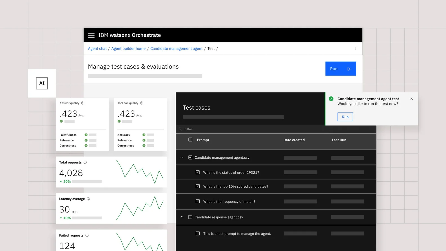Open the Agent chat breadcrumb link
446x251 pixels.
pyautogui.click(x=97, y=48)
